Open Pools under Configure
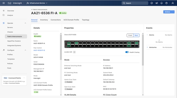Screen dimensions: 177x98 click(9, 68)
